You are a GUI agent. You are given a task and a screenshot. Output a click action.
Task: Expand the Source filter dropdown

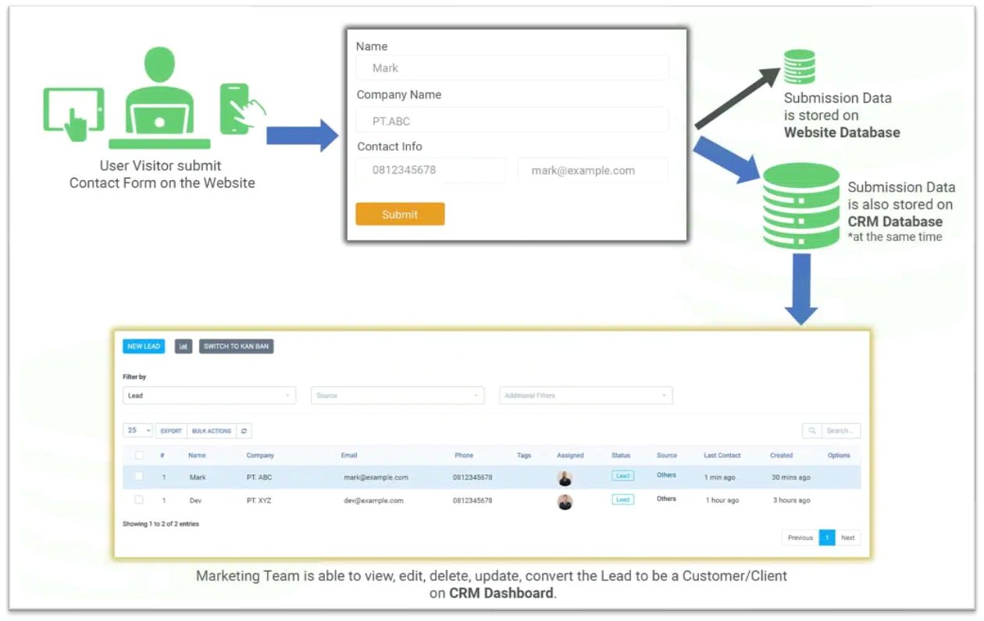[397, 396]
